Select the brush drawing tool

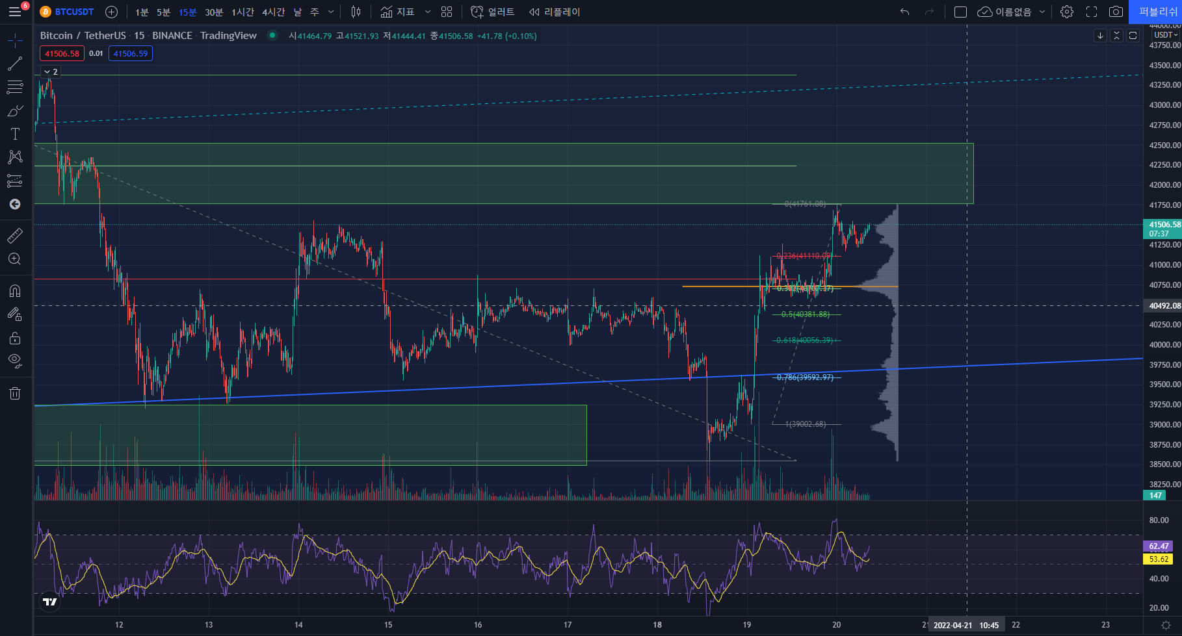pos(15,110)
